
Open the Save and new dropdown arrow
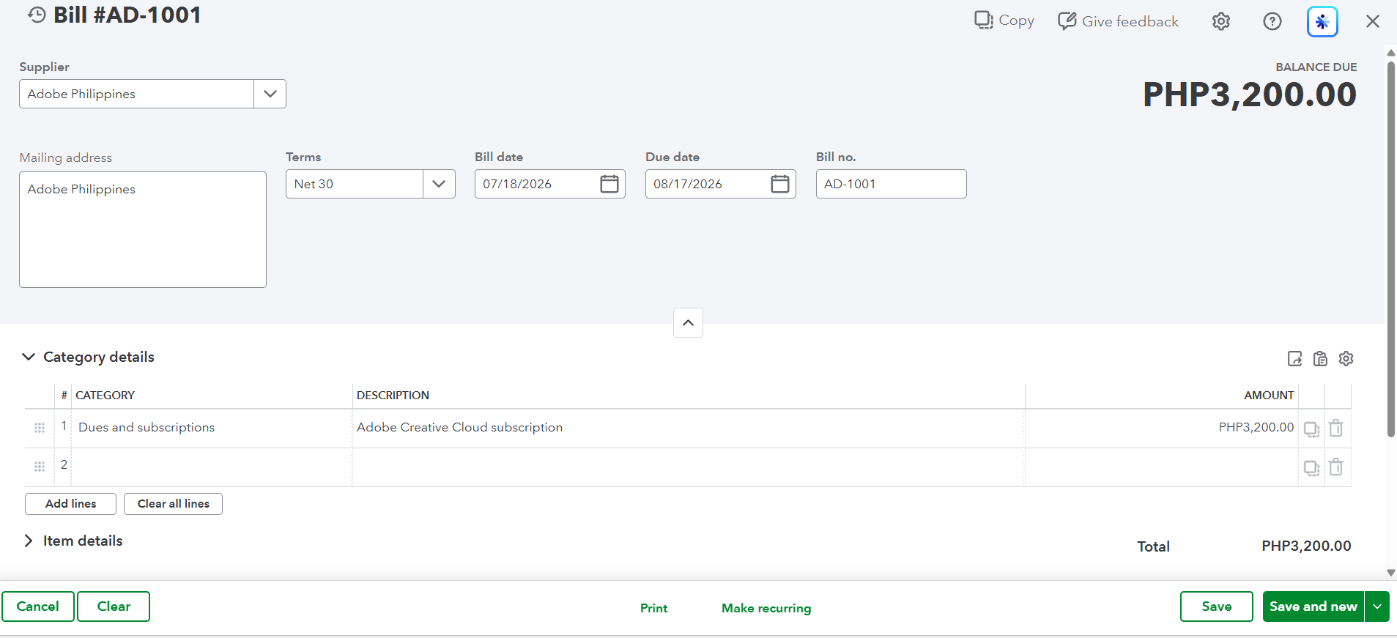[x=1377, y=607]
